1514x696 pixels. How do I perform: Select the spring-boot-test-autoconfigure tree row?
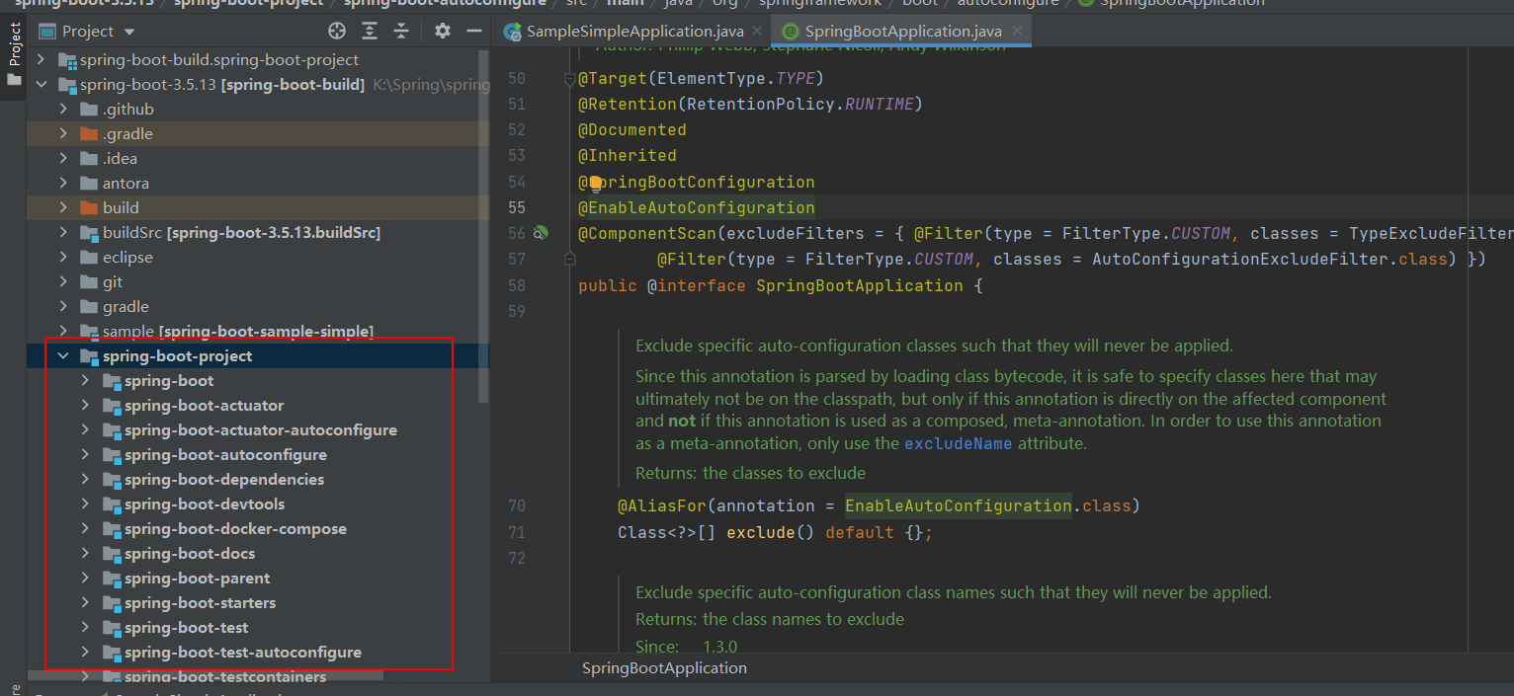click(258, 652)
